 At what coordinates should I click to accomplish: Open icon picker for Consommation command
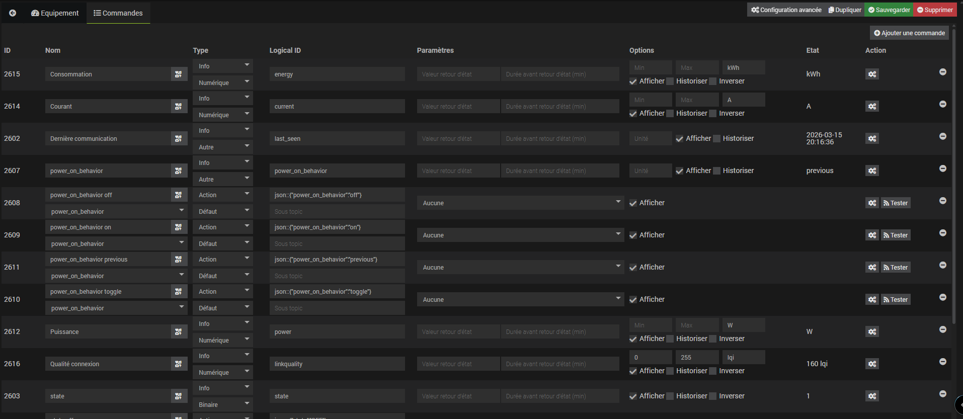pyautogui.click(x=179, y=74)
